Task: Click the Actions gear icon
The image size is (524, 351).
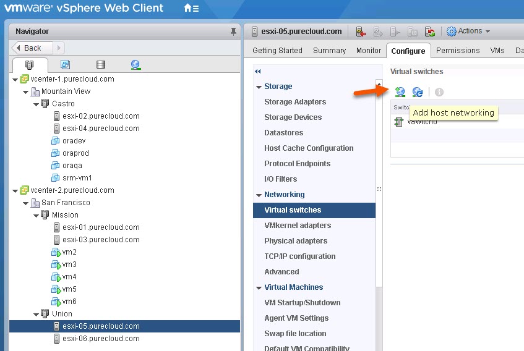Action: (x=451, y=32)
